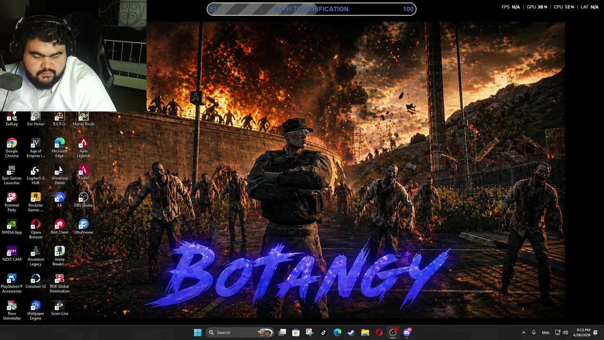Screen dimensions: 604x340
Task: Select the Rockstar Games Launcher icon
Action: [x=36, y=202]
